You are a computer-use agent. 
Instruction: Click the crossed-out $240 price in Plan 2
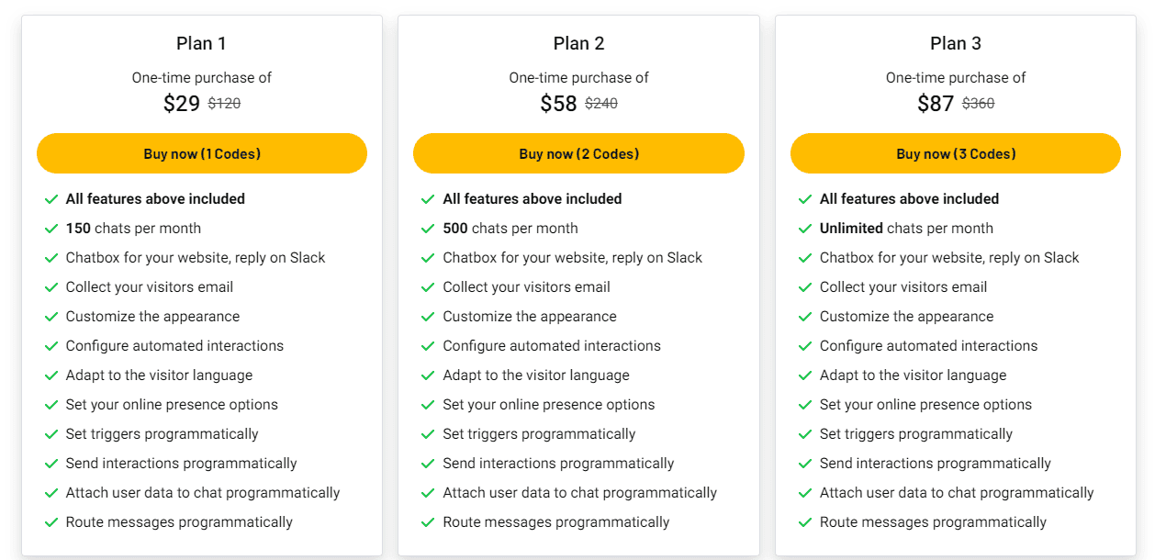point(601,103)
